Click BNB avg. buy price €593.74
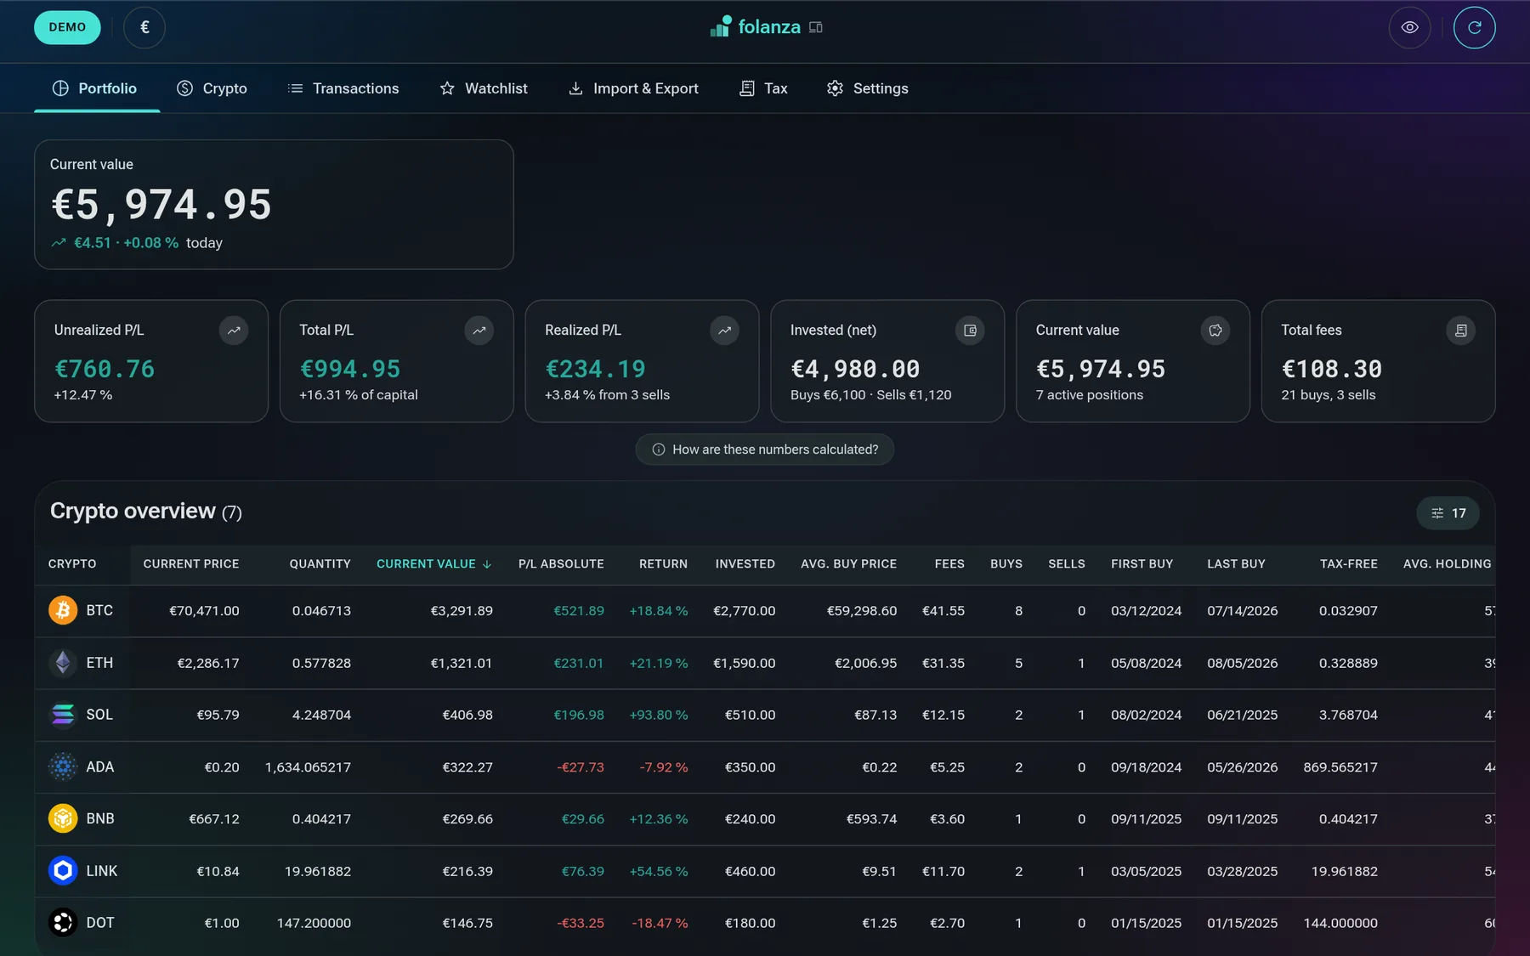Image resolution: width=1530 pixels, height=956 pixels. coord(871,819)
